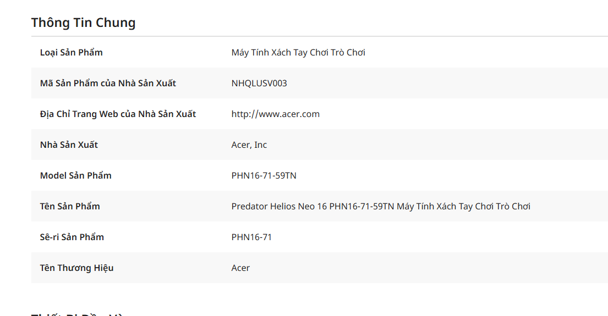Select the part number NHQLUSV003
Viewport: 608px width, 316px height.
pos(259,84)
